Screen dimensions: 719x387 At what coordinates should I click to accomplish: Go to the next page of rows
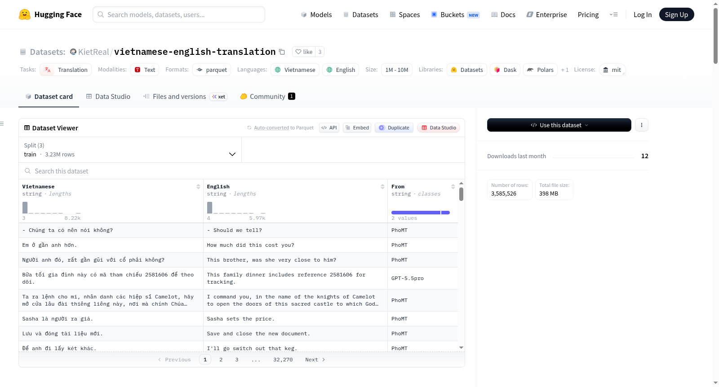[315, 360]
